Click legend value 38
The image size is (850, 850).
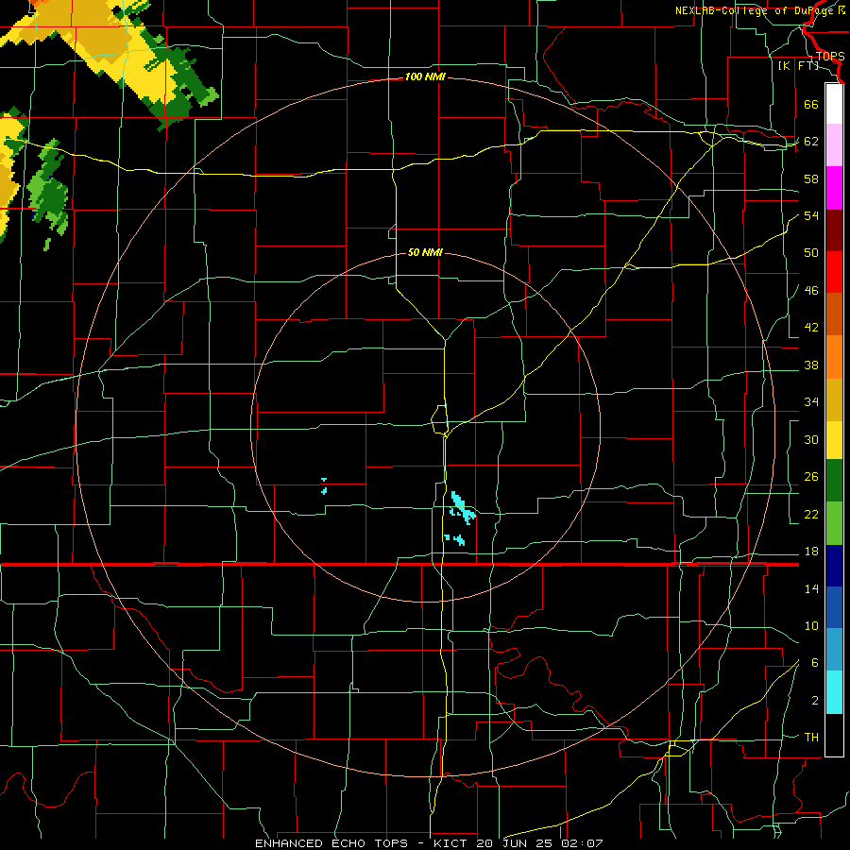coord(811,365)
